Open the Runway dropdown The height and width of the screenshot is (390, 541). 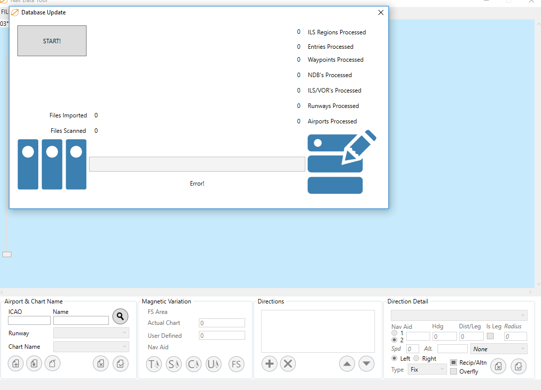[x=91, y=333]
